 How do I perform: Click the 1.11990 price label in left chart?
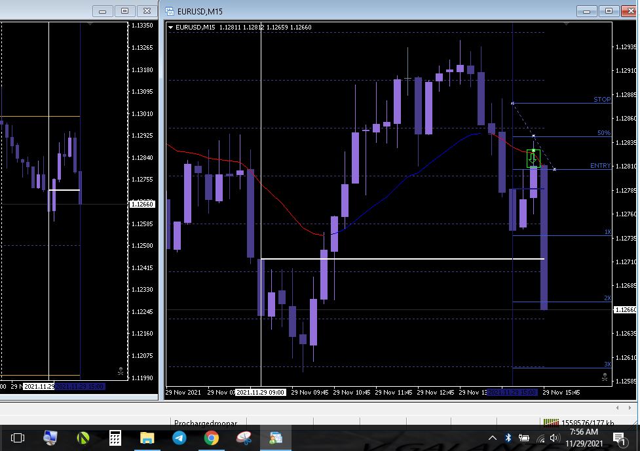pos(142,378)
